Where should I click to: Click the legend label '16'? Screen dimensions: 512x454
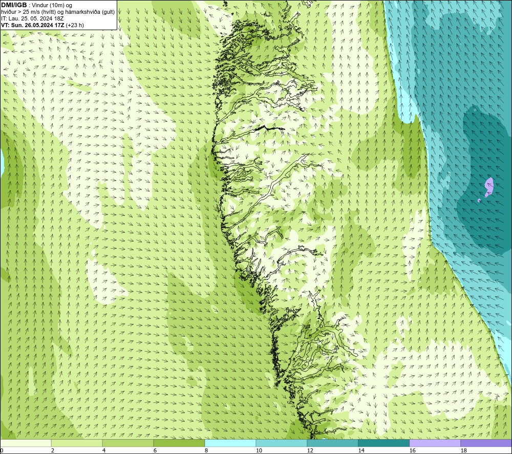click(x=412, y=451)
